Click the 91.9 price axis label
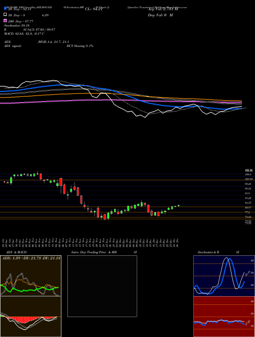The image size is (255, 337). [248, 193]
